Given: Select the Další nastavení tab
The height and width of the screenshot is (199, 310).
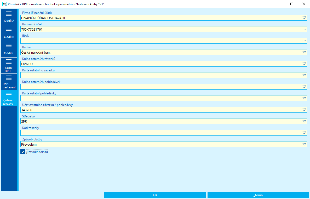Looking at the screenshot, I should click(9, 82).
